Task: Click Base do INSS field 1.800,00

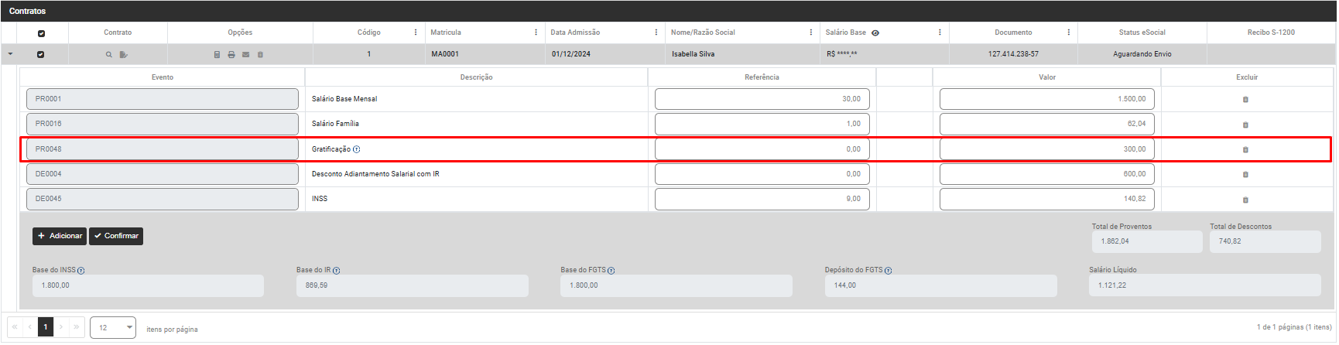Action: point(148,285)
